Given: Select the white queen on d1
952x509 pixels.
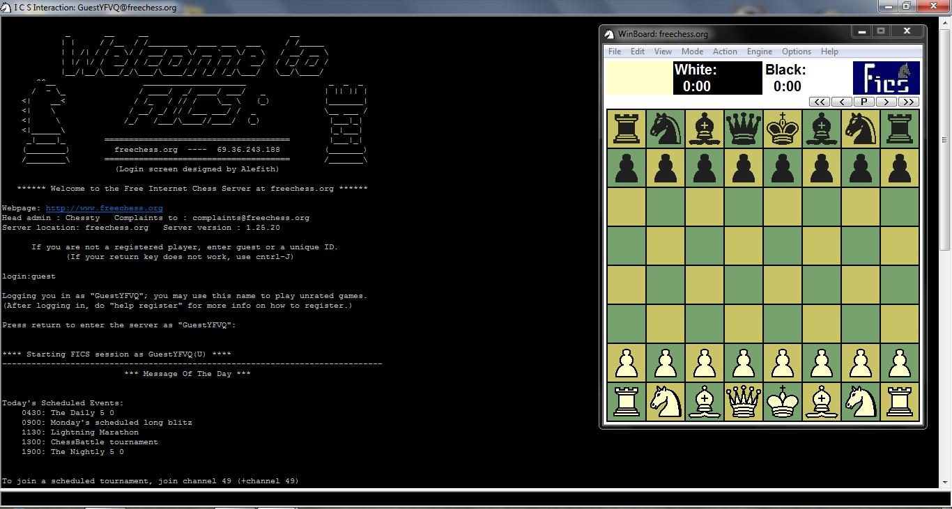Looking at the screenshot, I should (x=743, y=402).
